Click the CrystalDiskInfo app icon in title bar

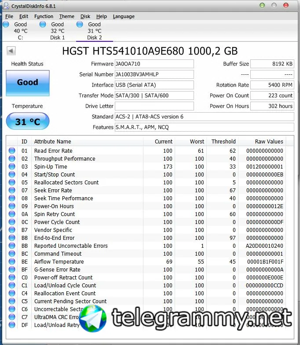tap(5, 5)
